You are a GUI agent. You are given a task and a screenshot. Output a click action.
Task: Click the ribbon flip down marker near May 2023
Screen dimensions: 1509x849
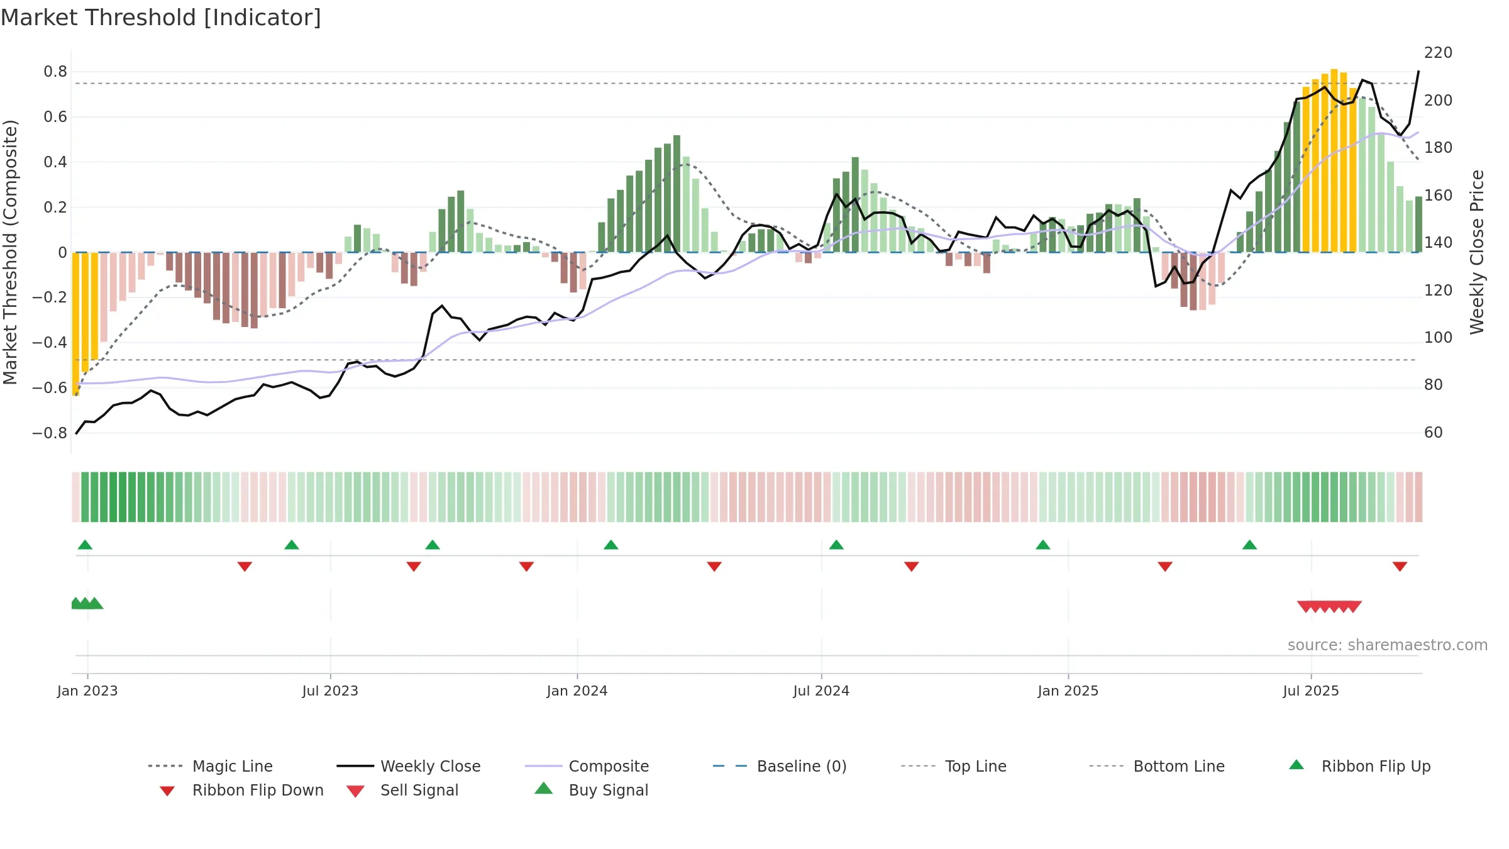245,567
